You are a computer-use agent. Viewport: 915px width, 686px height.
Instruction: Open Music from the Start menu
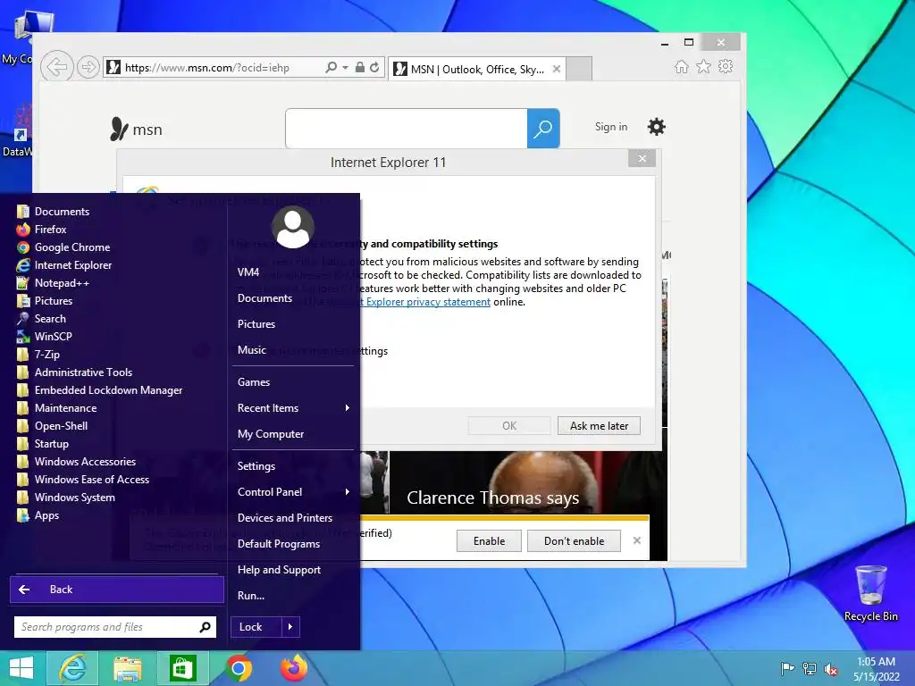click(x=252, y=350)
